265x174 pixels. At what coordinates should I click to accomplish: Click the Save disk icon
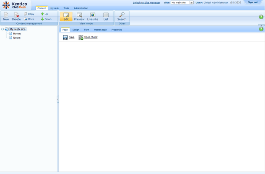tap(65, 37)
